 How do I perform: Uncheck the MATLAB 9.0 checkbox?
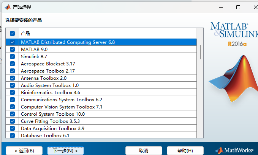click(x=12, y=49)
